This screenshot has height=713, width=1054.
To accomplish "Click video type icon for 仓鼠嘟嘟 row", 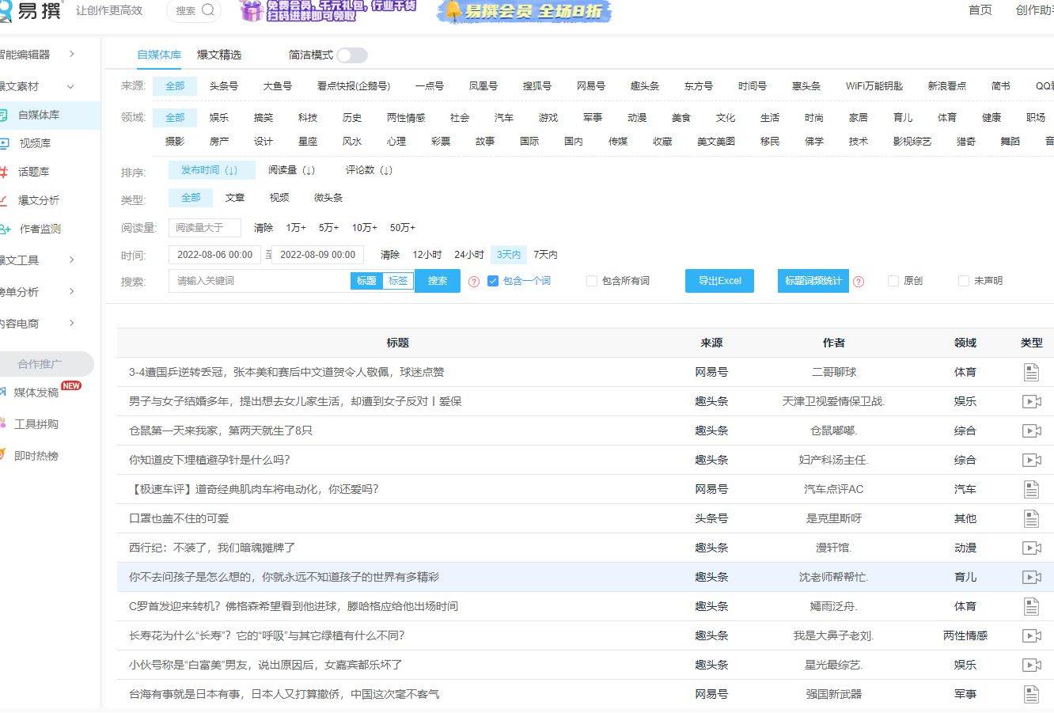I will [x=1031, y=430].
